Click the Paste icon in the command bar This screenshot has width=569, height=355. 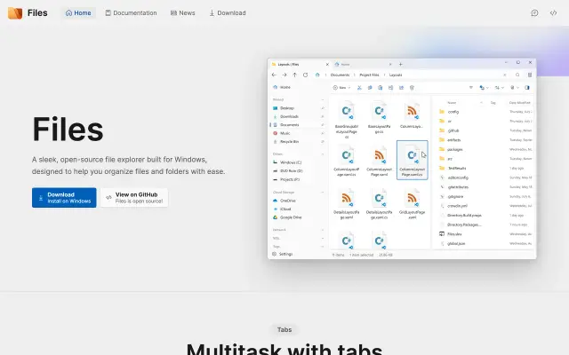380,88
